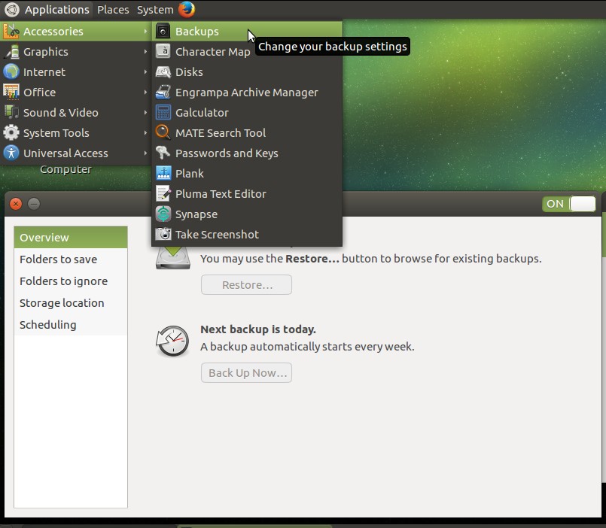Click the Back Up Now… button
Viewport: 606px width, 528px height.
pos(247,373)
